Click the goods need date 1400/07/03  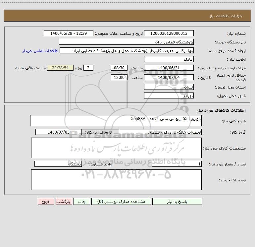(x=59, y=132)
